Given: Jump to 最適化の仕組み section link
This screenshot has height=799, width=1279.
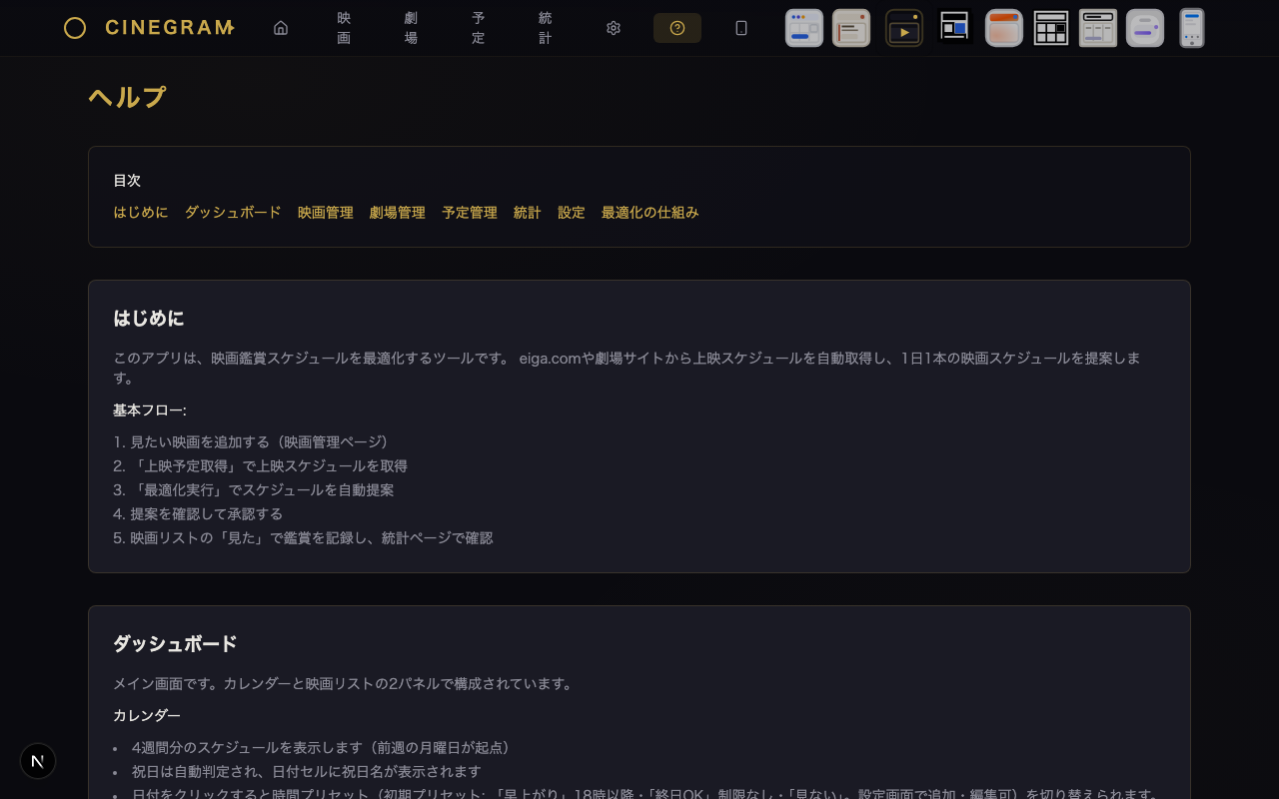Looking at the screenshot, I should click(x=649, y=213).
